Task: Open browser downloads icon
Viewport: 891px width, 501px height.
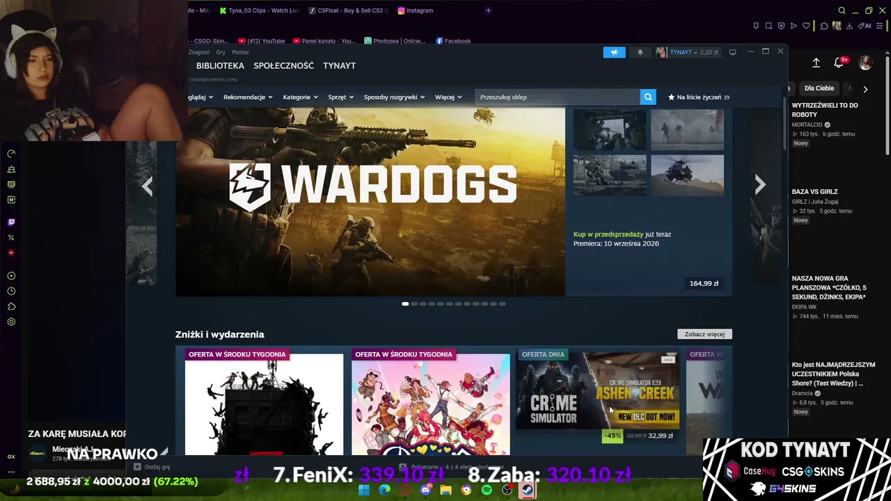Action: (x=851, y=26)
